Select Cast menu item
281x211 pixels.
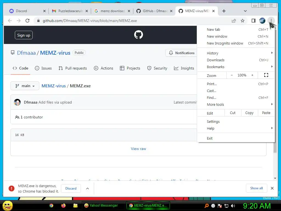(x=236, y=91)
